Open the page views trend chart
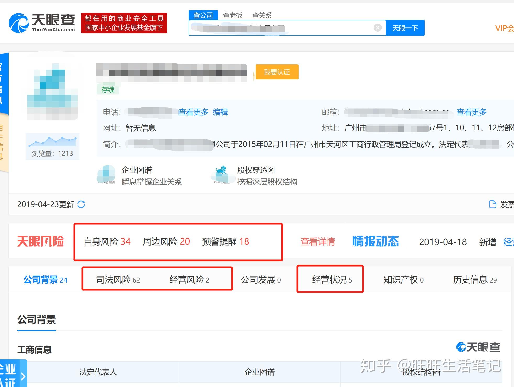 click(52, 142)
